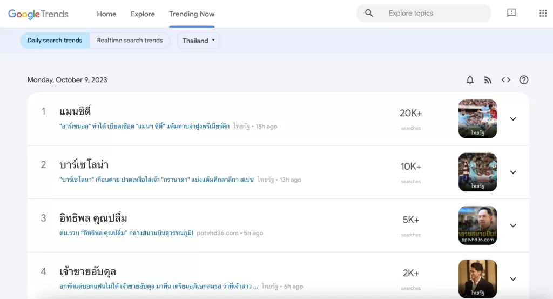Open the RSS feed icon
The image size is (553, 299).
click(488, 80)
